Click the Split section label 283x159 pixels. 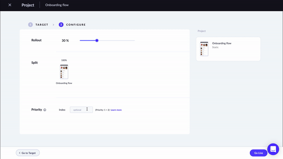[34, 63]
